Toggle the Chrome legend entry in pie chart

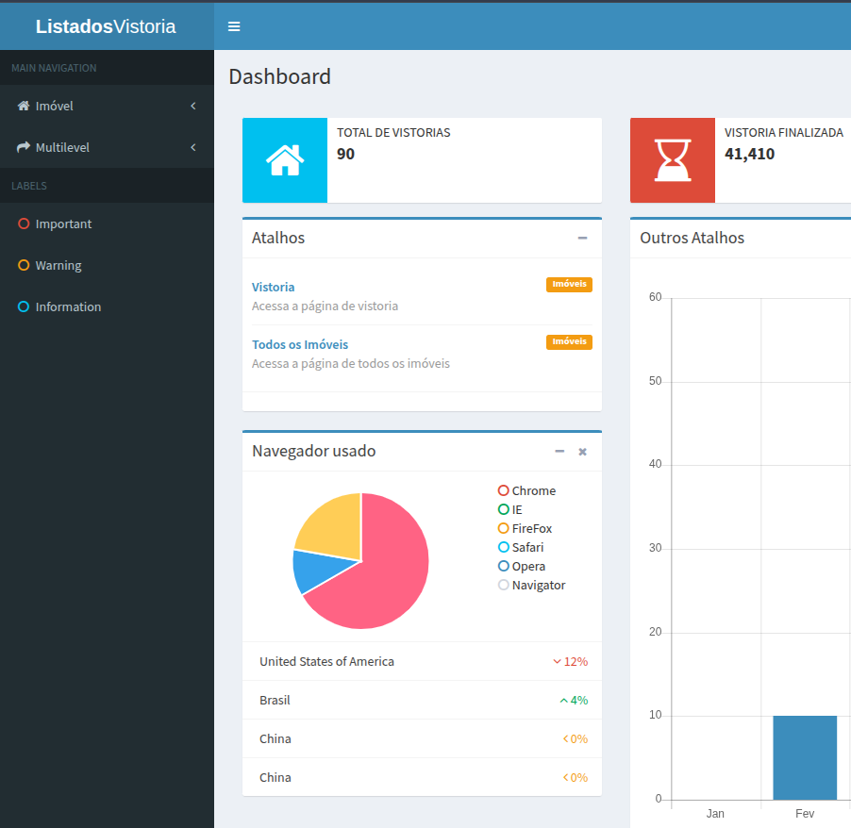(526, 490)
